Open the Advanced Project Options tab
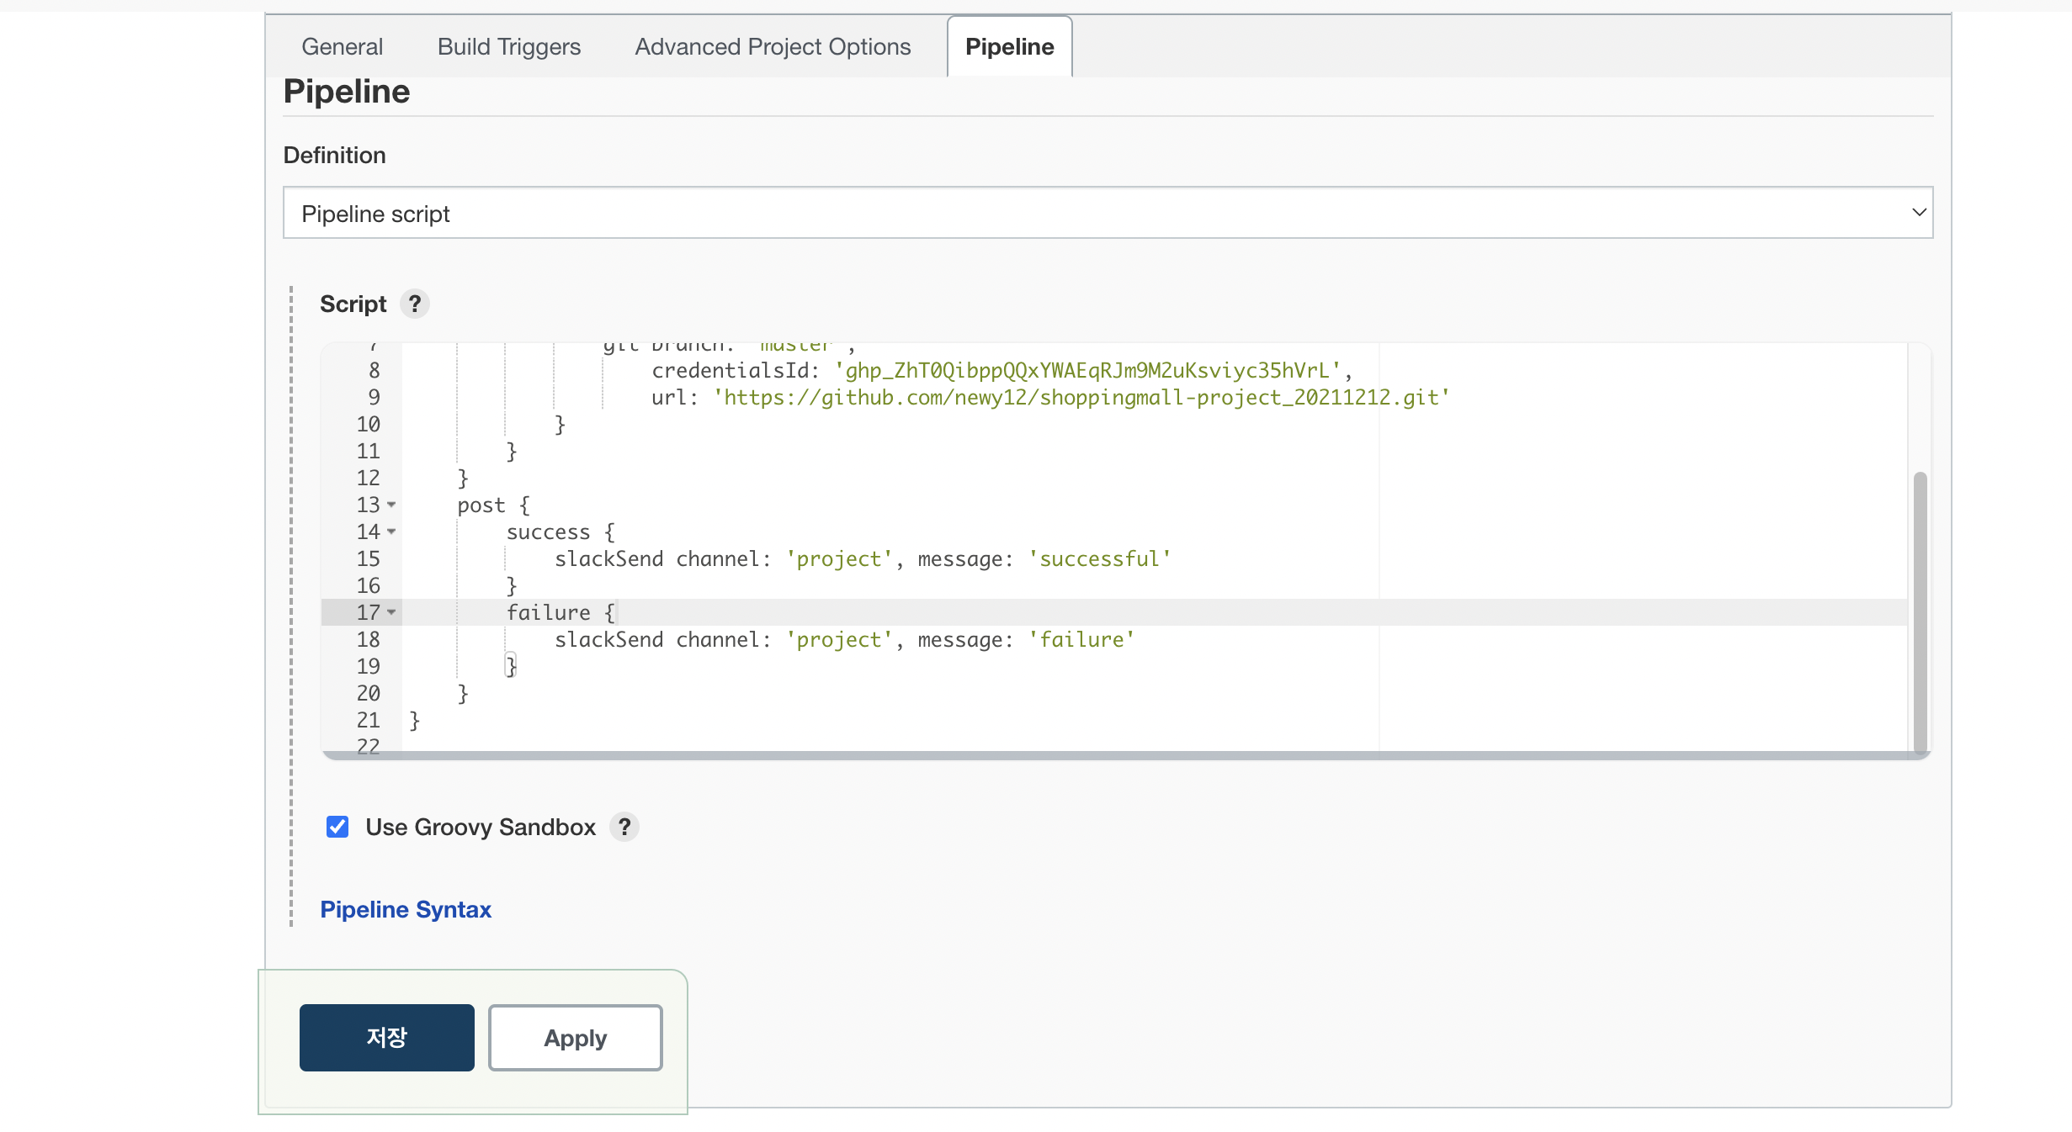Screen dimensions: 2072x1132 coord(773,46)
